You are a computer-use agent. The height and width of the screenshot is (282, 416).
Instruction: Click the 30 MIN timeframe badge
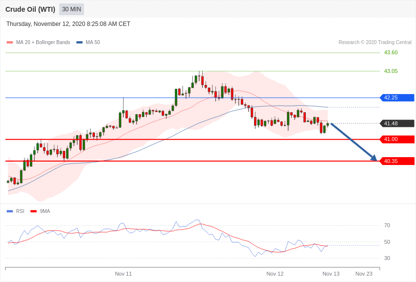71,9
